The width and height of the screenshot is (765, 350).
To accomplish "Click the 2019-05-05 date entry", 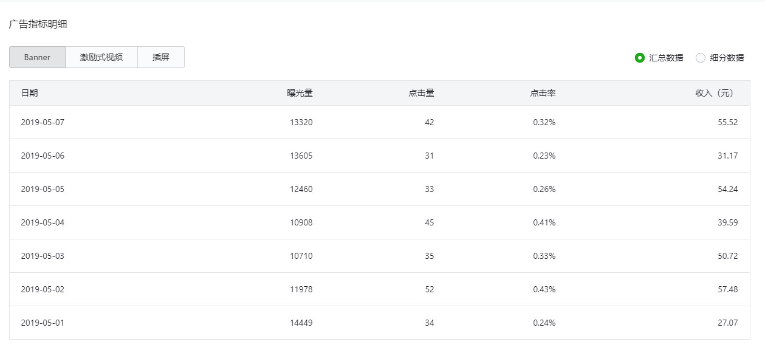I will pos(43,189).
